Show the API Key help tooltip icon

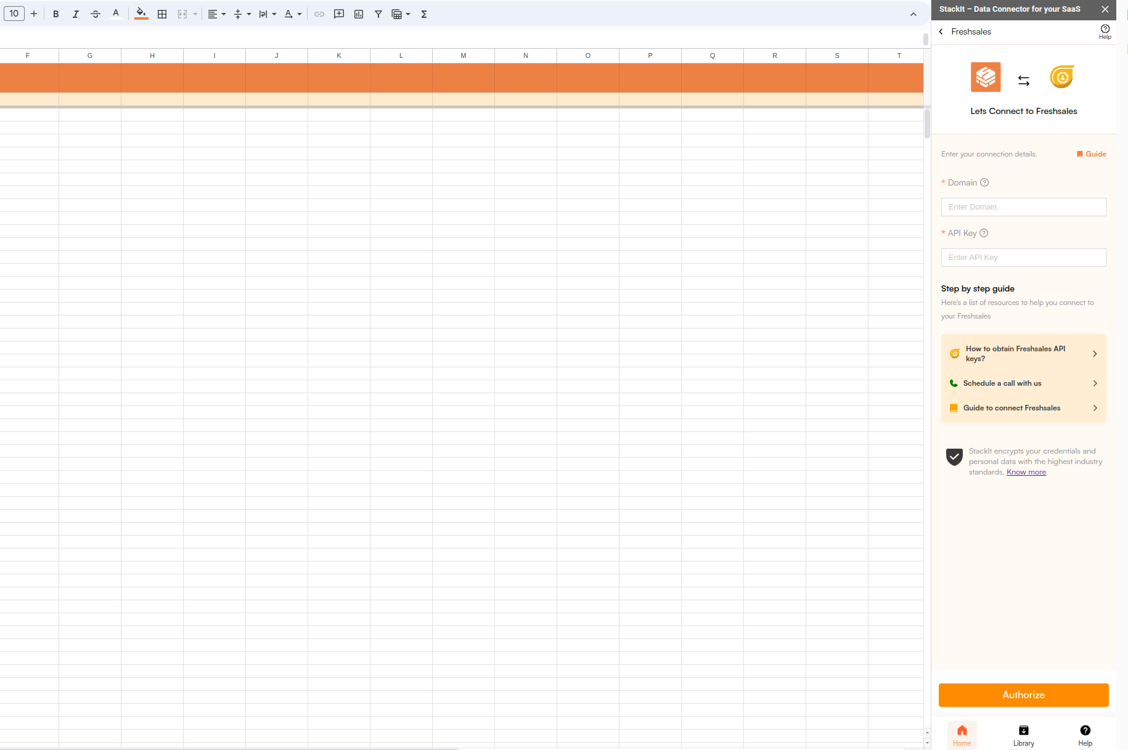click(984, 233)
